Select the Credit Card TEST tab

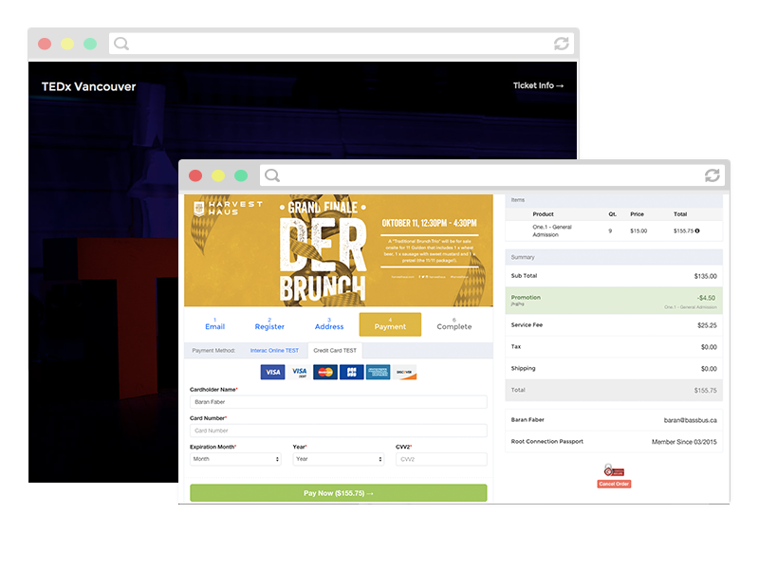[x=337, y=350]
